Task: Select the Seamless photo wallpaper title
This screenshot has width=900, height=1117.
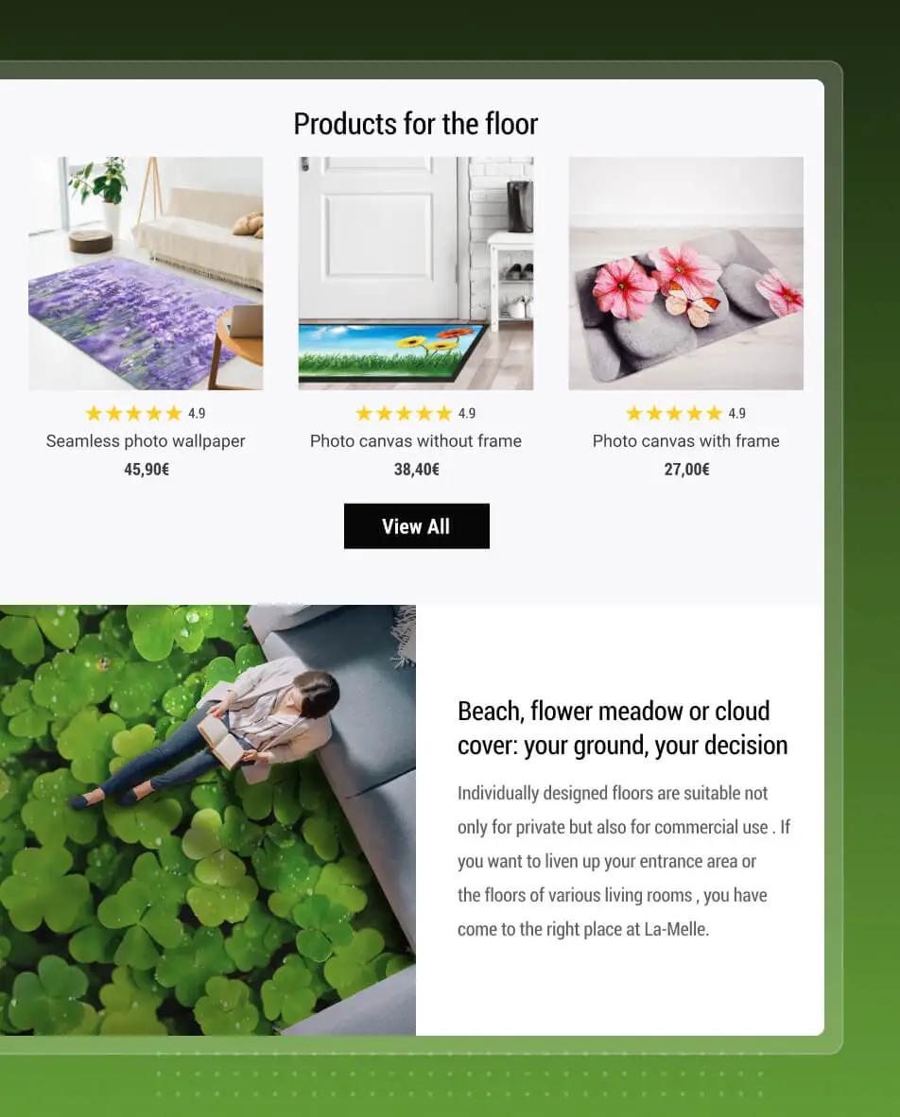Action: [146, 441]
